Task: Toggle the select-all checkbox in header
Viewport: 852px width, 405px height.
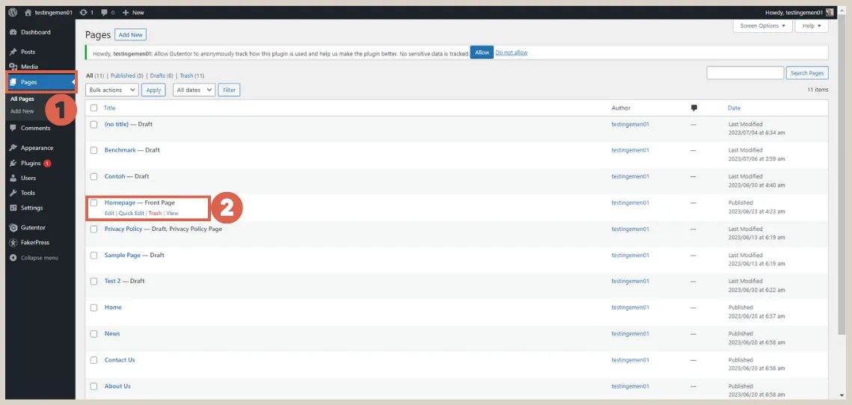Action: pos(94,108)
